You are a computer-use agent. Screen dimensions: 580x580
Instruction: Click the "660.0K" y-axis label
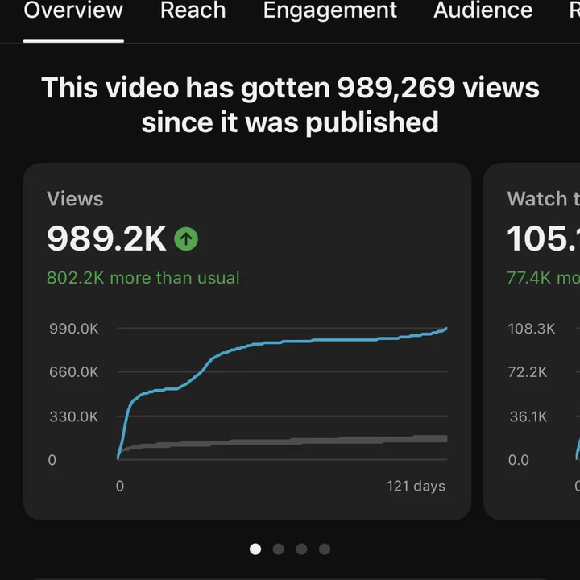point(74,371)
